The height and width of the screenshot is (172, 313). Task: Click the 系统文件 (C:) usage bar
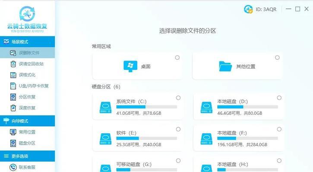pos(147,107)
